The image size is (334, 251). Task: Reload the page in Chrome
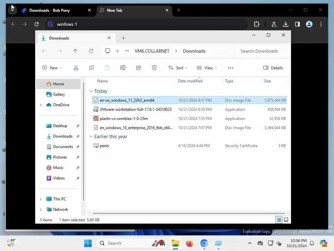pos(37,24)
